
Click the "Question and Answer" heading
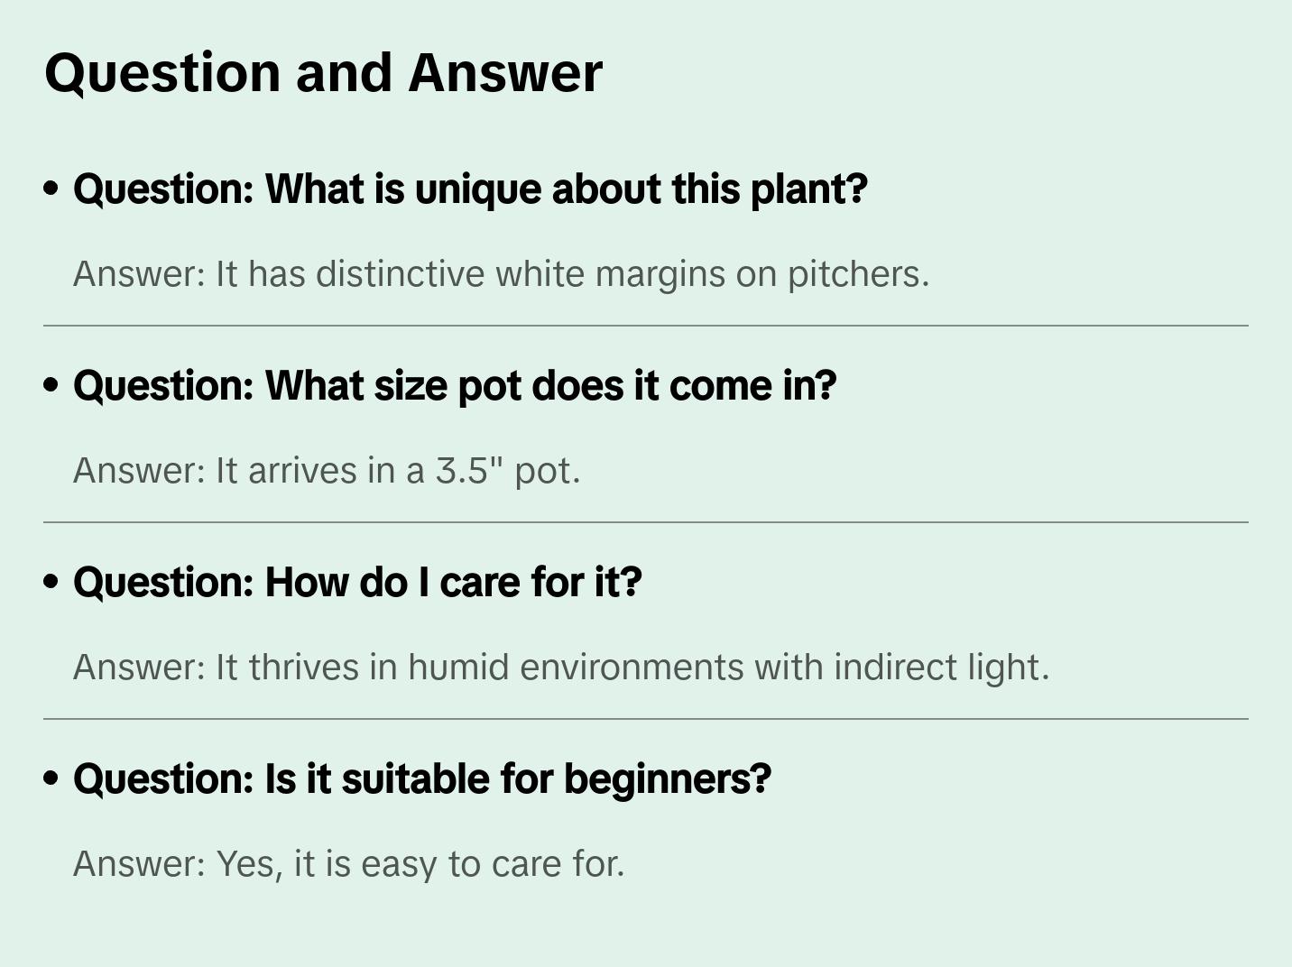323,73
